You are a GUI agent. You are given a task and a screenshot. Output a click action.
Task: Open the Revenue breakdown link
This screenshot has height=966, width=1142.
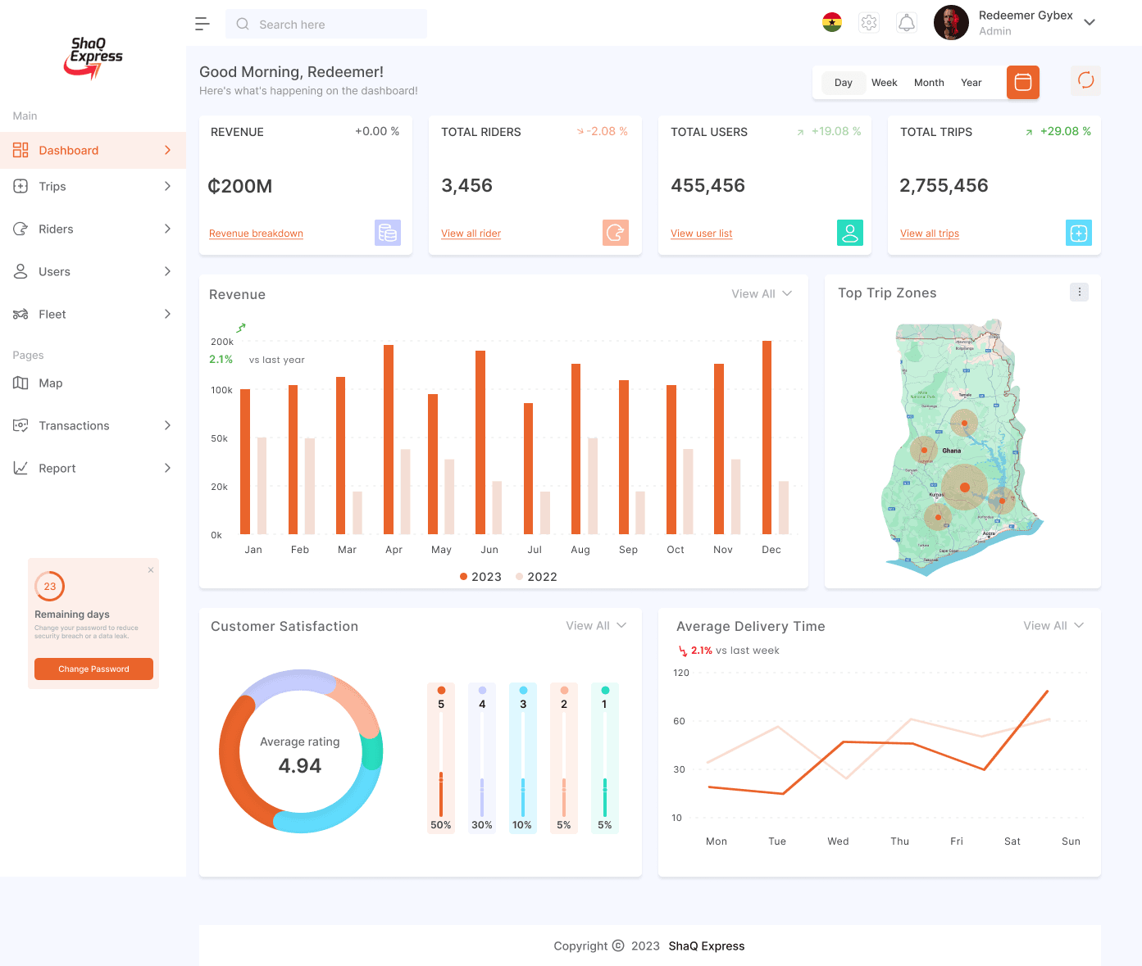(x=256, y=233)
